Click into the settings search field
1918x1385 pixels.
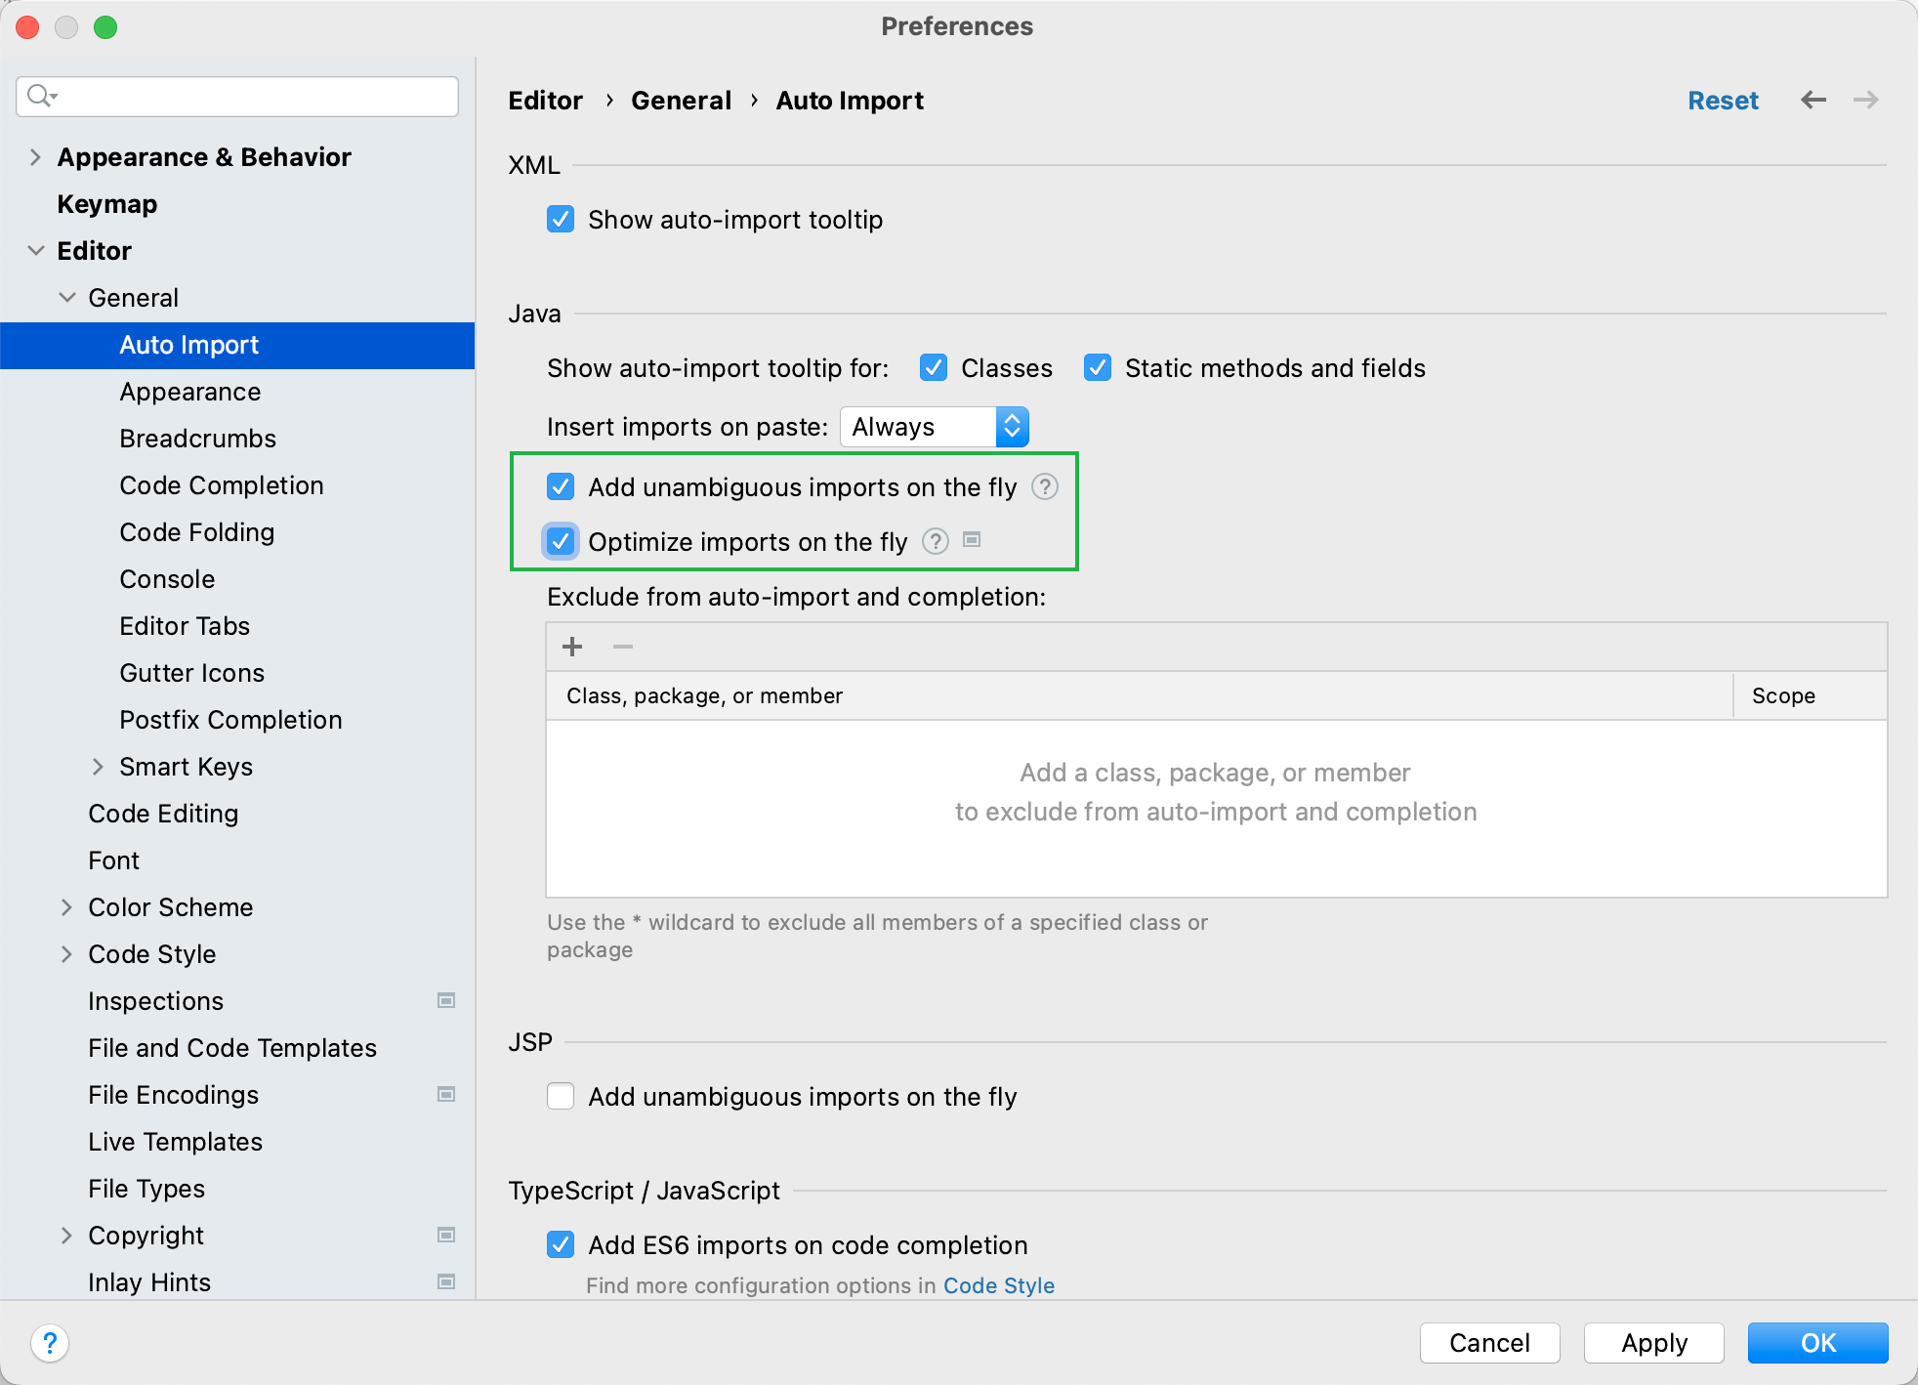pos(254,96)
